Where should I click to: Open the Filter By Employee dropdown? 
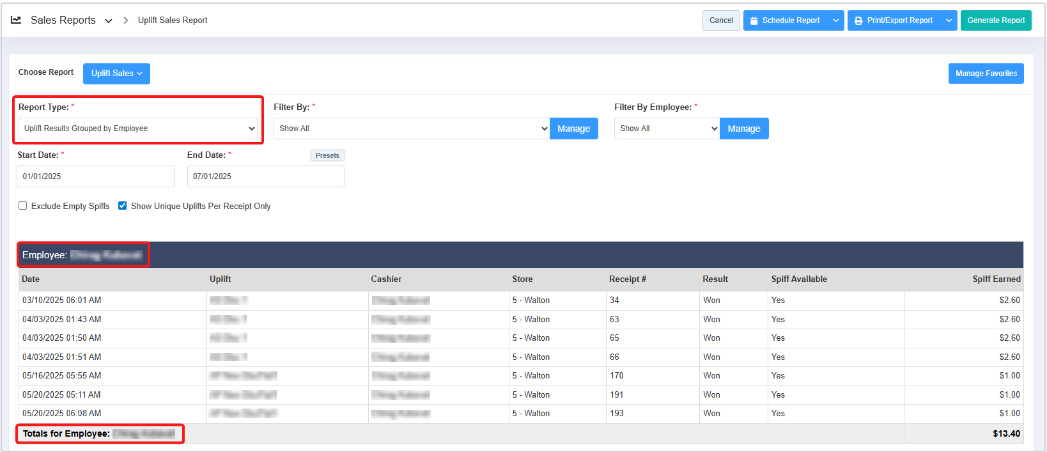[667, 129]
